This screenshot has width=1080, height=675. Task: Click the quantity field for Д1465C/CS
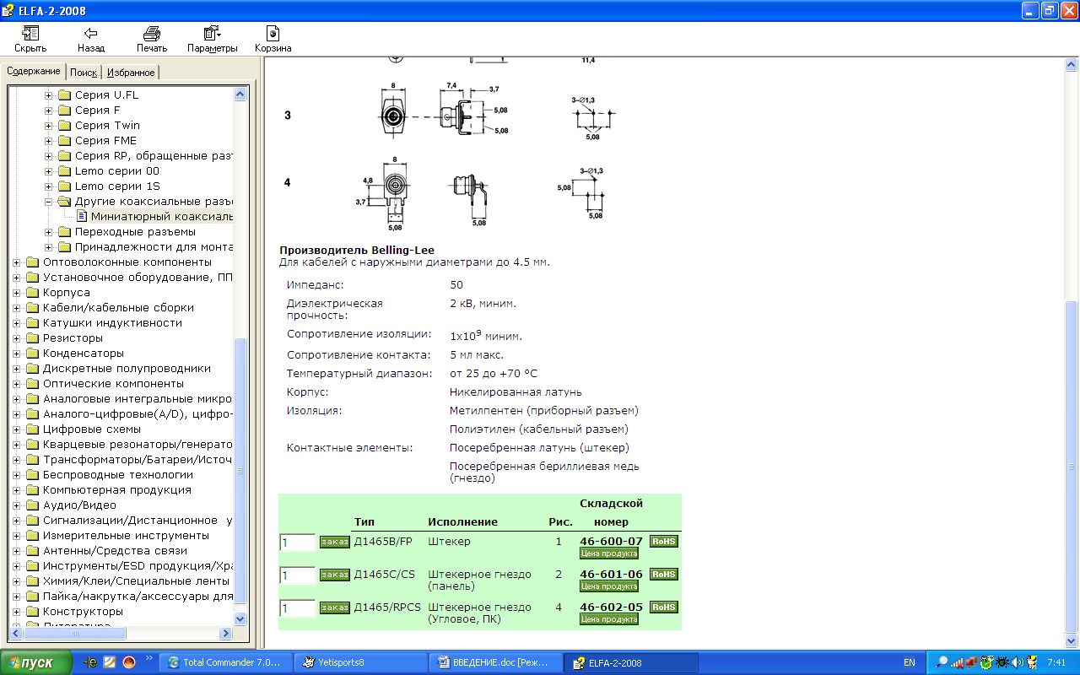[x=298, y=575]
